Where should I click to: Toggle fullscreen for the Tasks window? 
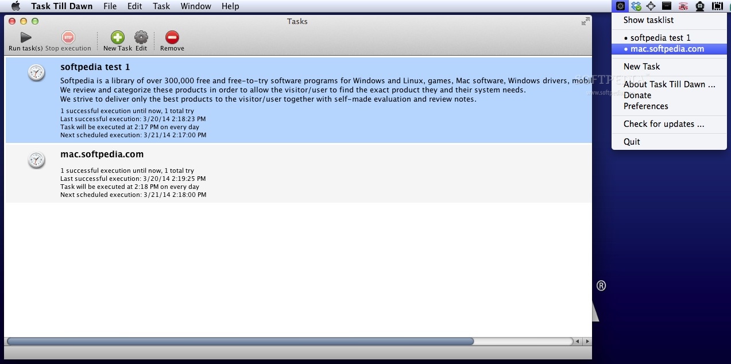pyautogui.click(x=585, y=21)
